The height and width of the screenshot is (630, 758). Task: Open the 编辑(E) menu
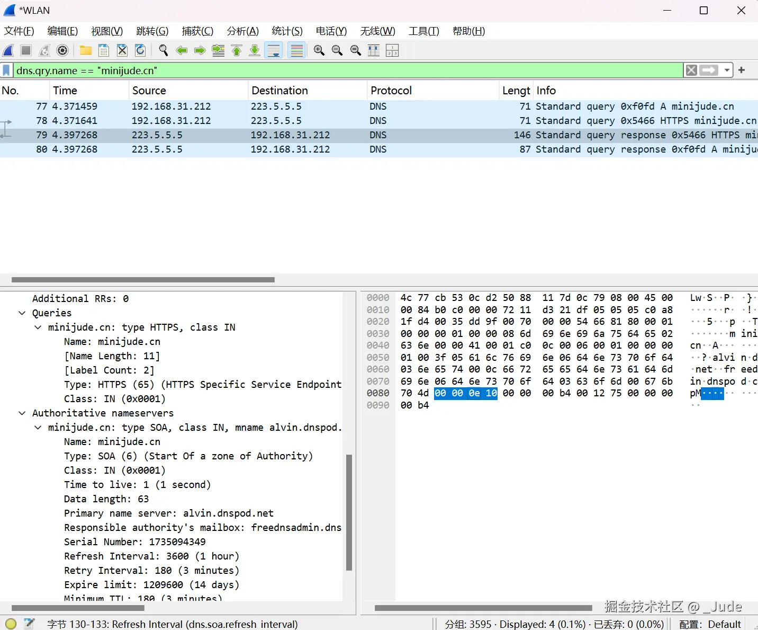pos(62,31)
